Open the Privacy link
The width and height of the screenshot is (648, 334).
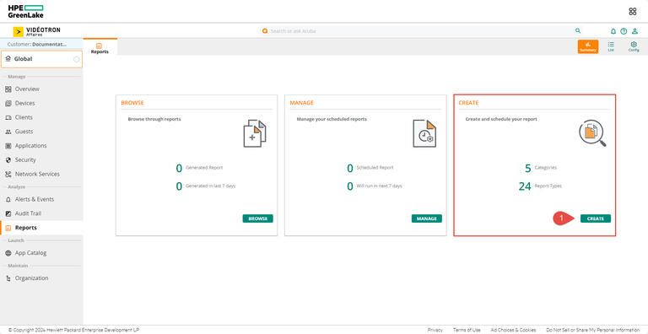435,330
